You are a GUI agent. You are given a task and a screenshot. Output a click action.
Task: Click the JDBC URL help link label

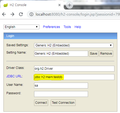[15, 76]
